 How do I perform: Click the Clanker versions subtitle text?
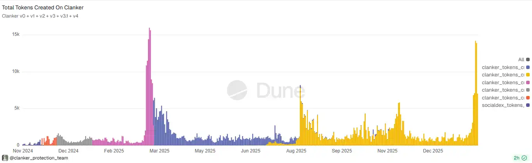40,16
